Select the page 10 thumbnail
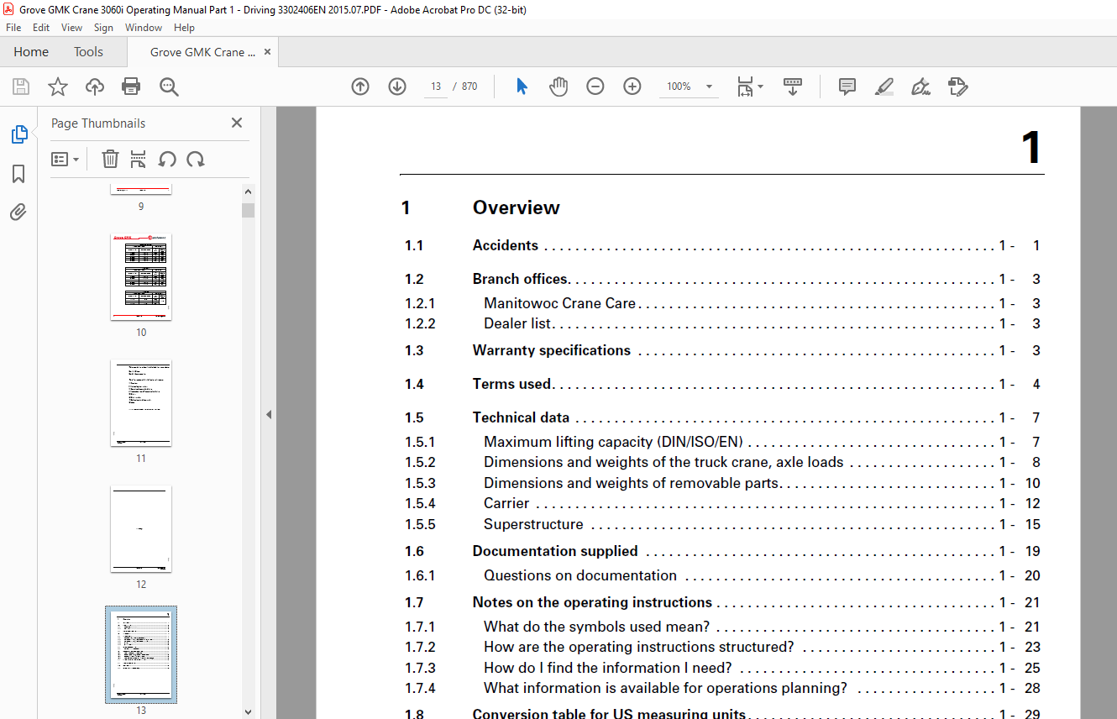The height and width of the screenshot is (719, 1117). [141, 277]
